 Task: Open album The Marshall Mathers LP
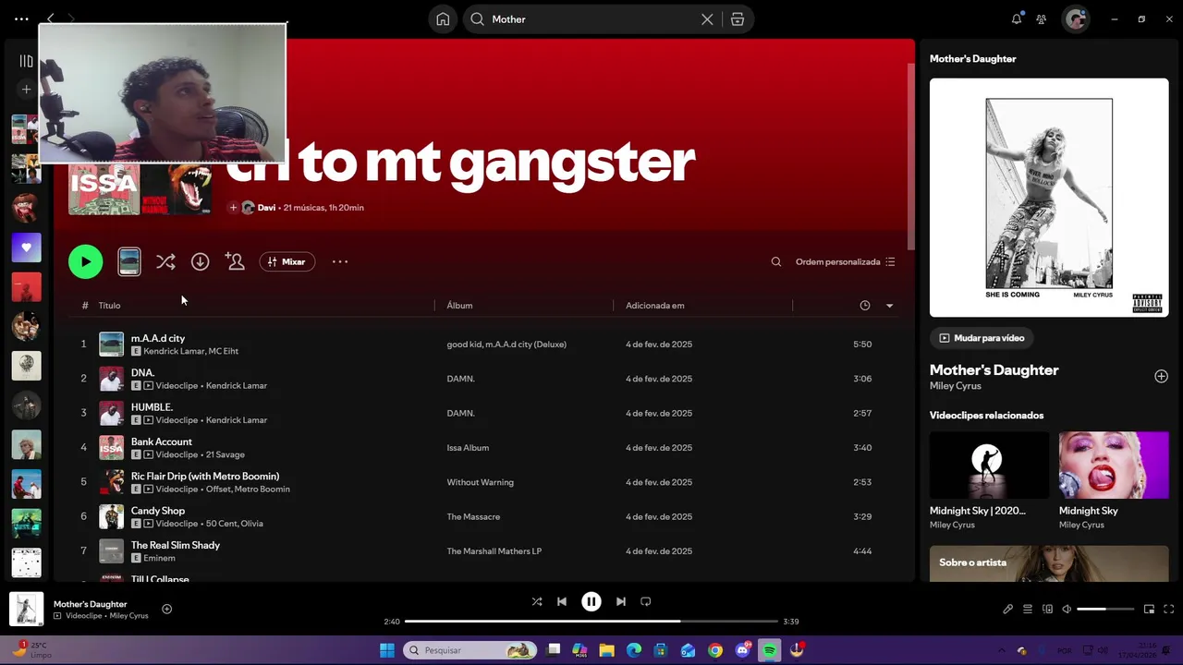point(494,551)
